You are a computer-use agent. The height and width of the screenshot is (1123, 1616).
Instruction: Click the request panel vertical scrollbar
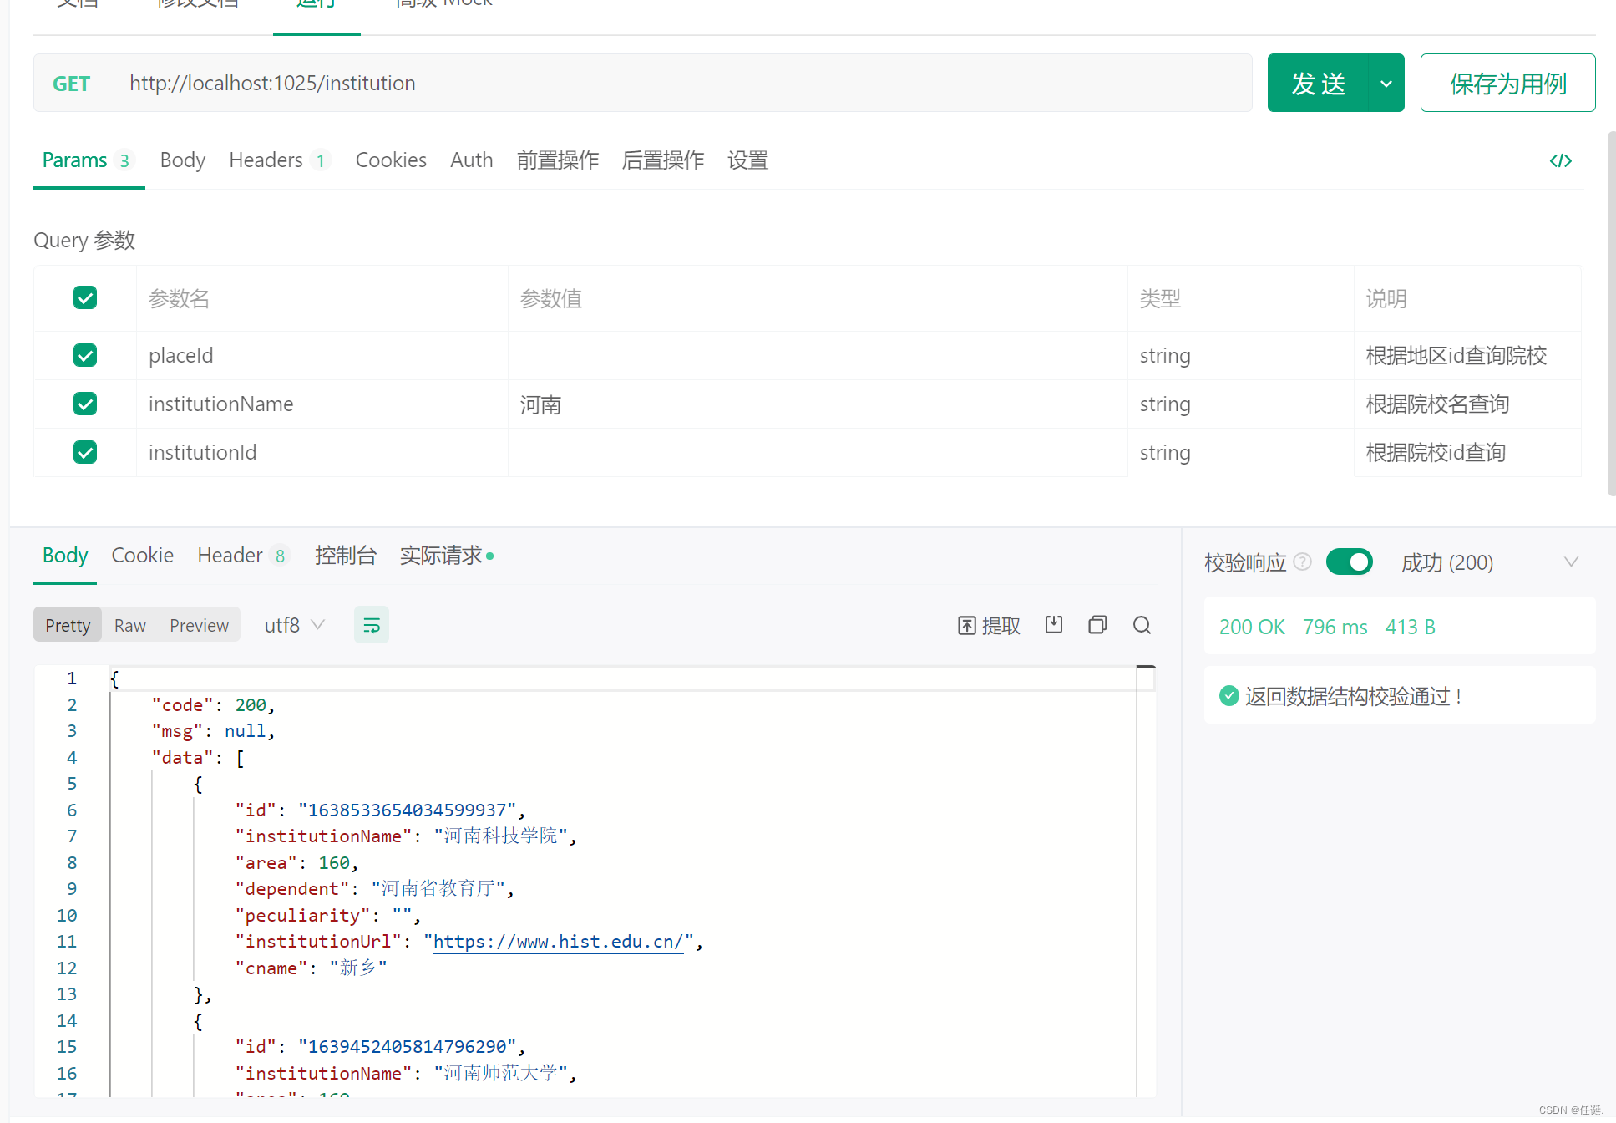tap(1611, 313)
